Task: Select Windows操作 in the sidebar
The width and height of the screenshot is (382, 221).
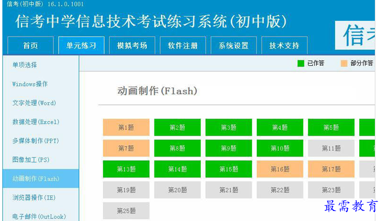Action: [41, 84]
